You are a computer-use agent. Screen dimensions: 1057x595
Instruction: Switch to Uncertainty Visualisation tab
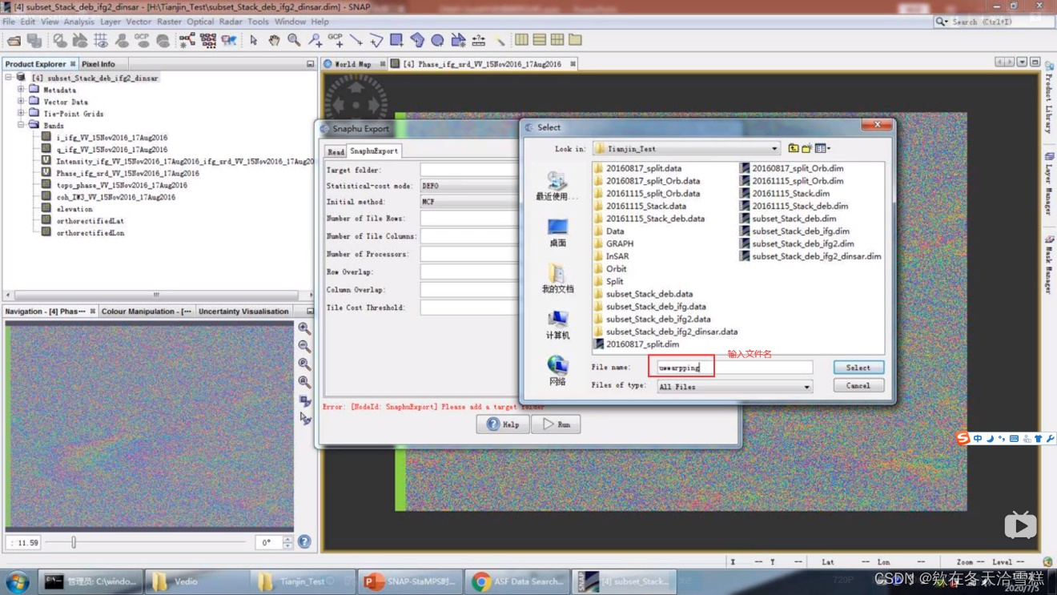tap(243, 312)
